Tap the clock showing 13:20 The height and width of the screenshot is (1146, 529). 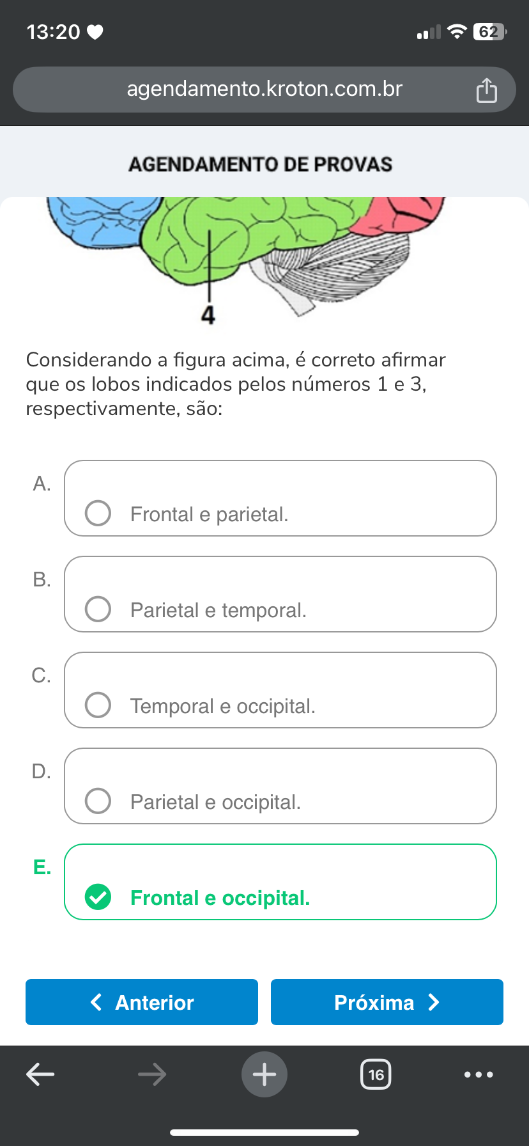[54, 32]
